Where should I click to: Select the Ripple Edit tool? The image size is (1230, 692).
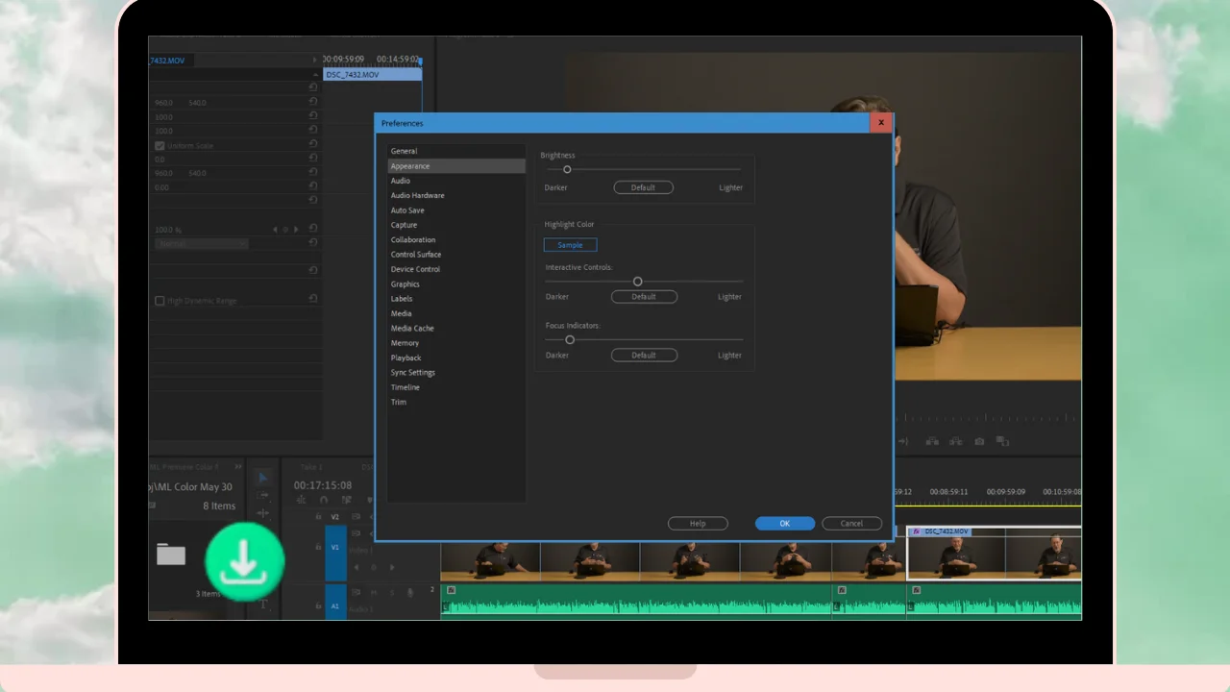pos(262,513)
